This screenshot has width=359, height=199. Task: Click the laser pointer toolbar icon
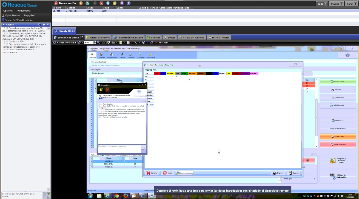pyautogui.click(x=136, y=42)
